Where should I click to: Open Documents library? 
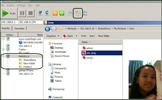pos(58,68)
